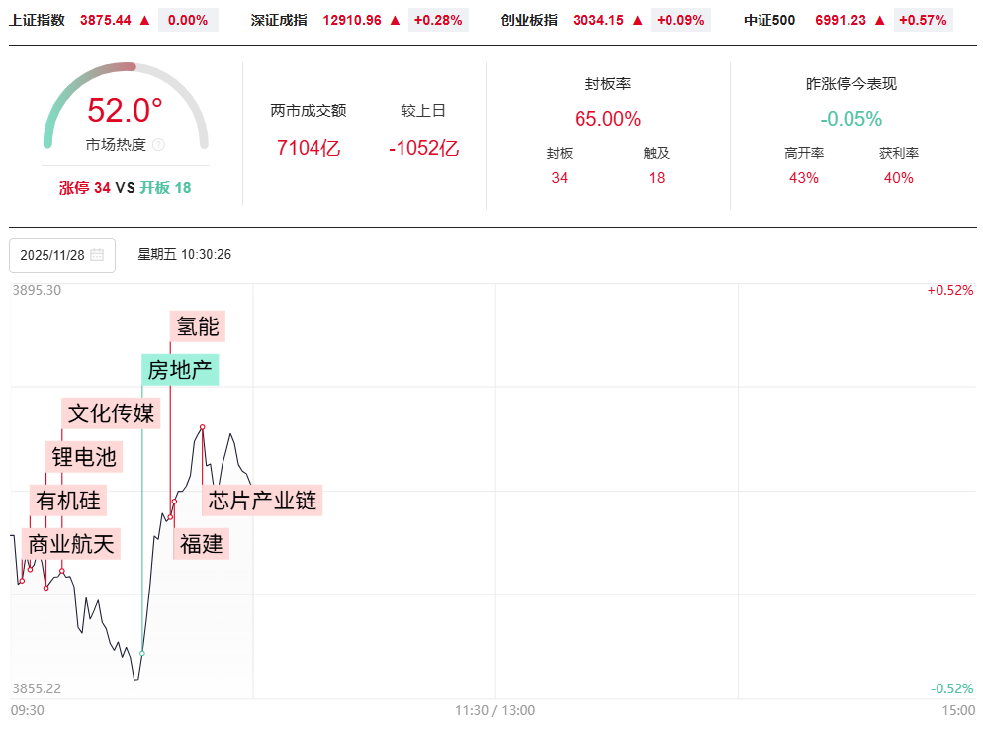Click the up arrow beside 创业板指 value
This screenshot has width=983, height=731.
pyautogui.click(x=637, y=20)
